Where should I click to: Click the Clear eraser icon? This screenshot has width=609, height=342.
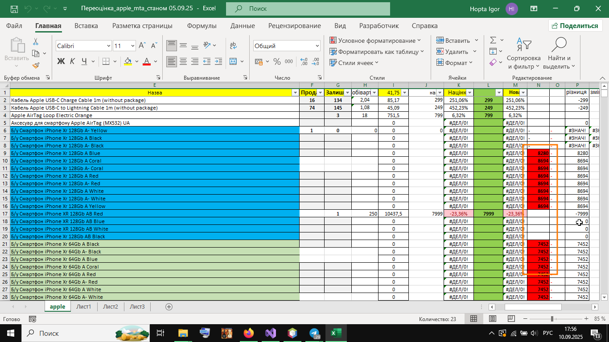click(493, 62)
